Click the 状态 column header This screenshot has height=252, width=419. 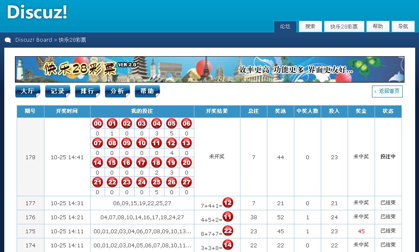click(388, 111)
